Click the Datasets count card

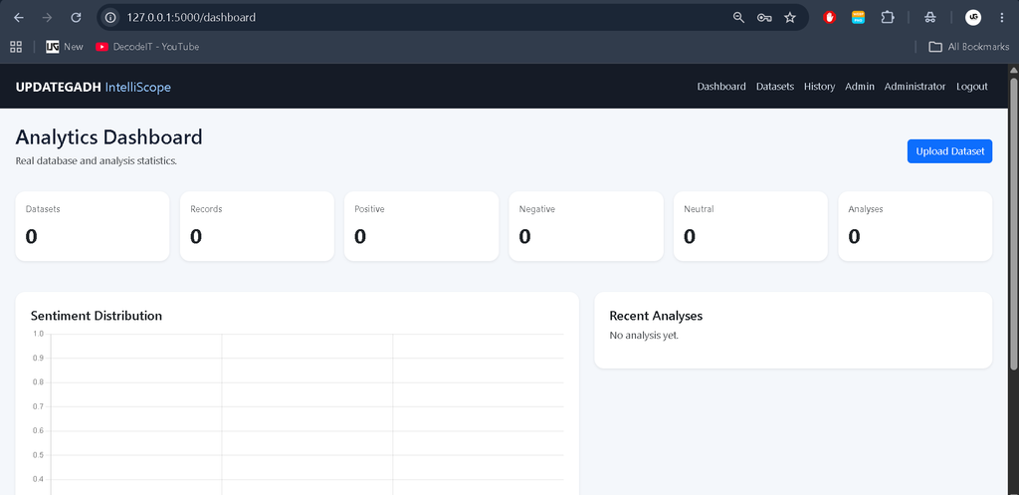point(93,226)
